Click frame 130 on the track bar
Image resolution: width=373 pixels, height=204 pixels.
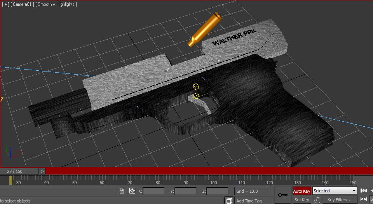297,182
